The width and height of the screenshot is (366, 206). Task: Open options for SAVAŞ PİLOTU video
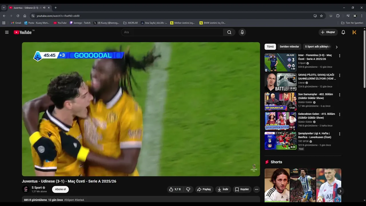(339, 76)
